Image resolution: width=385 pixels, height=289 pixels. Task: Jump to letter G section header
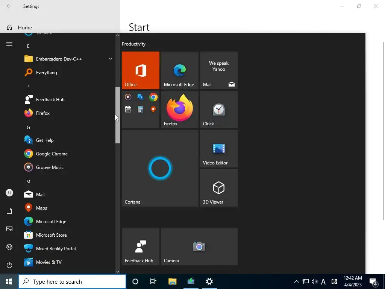pyautogui.click(x=28, y=127)
